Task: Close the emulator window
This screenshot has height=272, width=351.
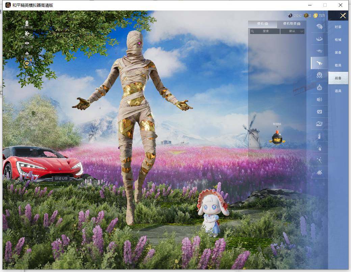Action: click(x=340, y=5)
